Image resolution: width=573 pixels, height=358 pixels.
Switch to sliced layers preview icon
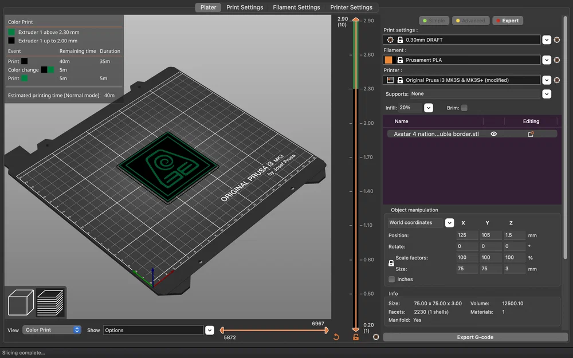tap(50, 302)
